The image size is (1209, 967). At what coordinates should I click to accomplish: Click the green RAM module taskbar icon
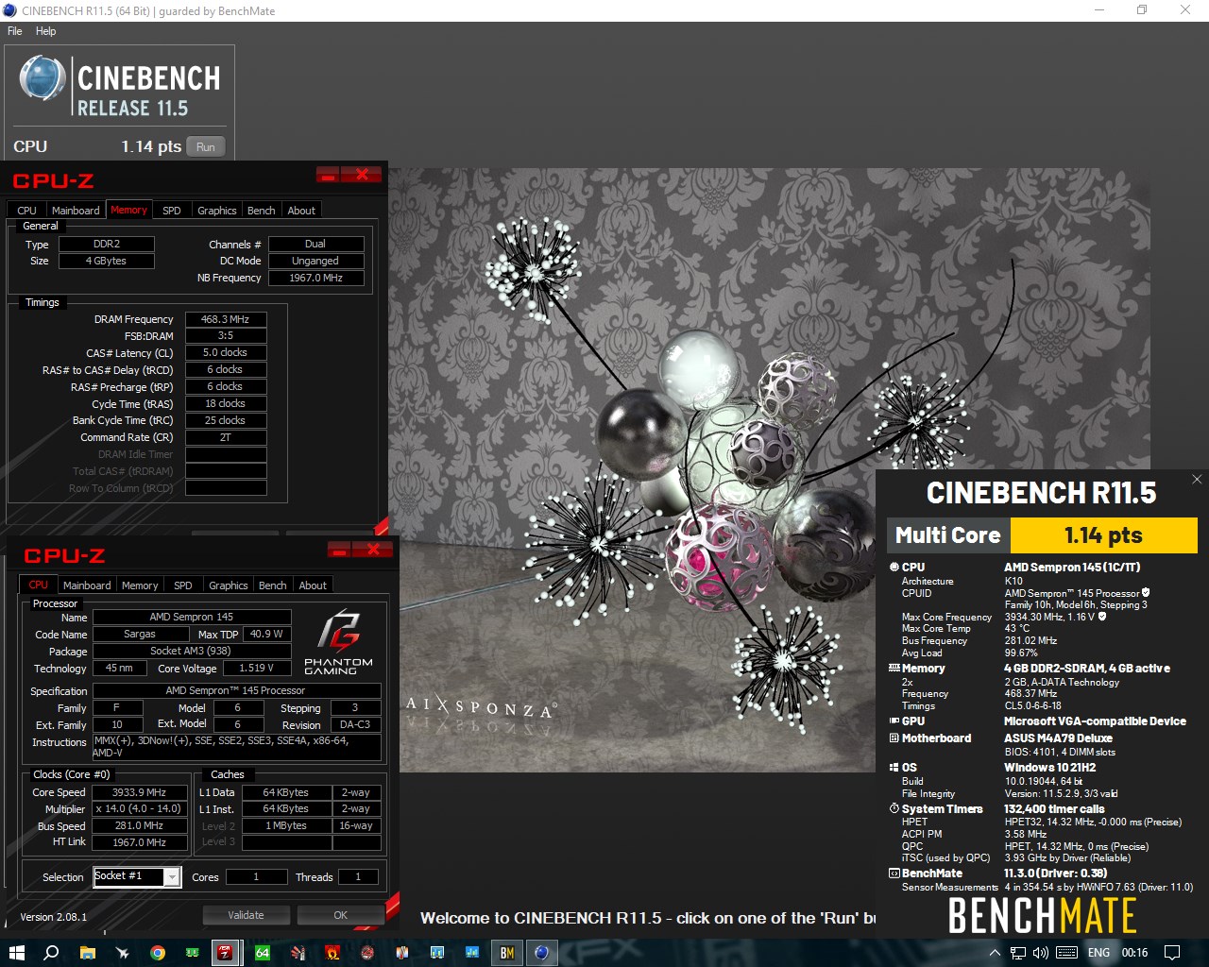pyautogui.click(x=192, y=953)
